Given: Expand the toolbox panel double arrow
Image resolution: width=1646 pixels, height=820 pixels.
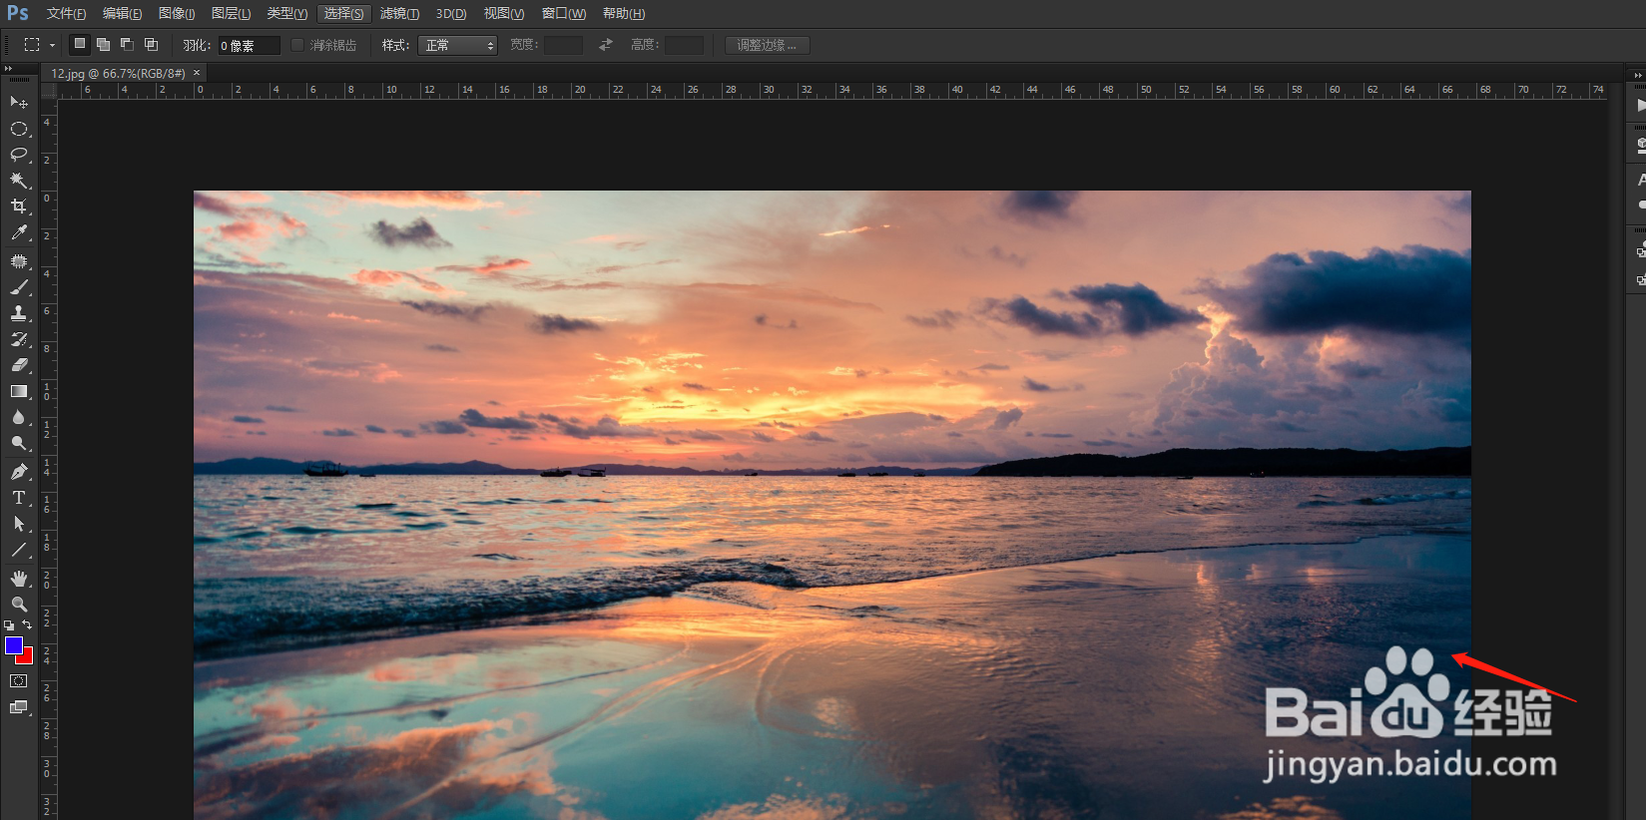Looking at the screenshot, I should click(x=9, y=68).
